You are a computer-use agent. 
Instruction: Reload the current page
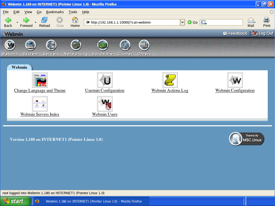pyautogui.click(x=44, y=22)
